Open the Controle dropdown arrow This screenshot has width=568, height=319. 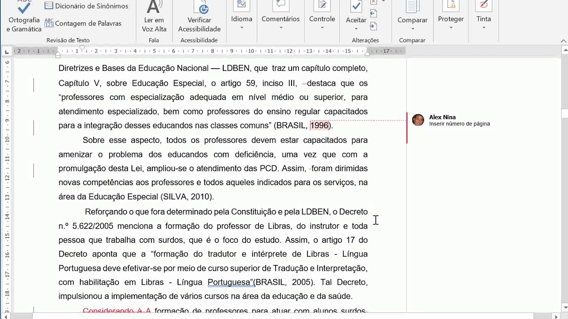pos(322,28)
